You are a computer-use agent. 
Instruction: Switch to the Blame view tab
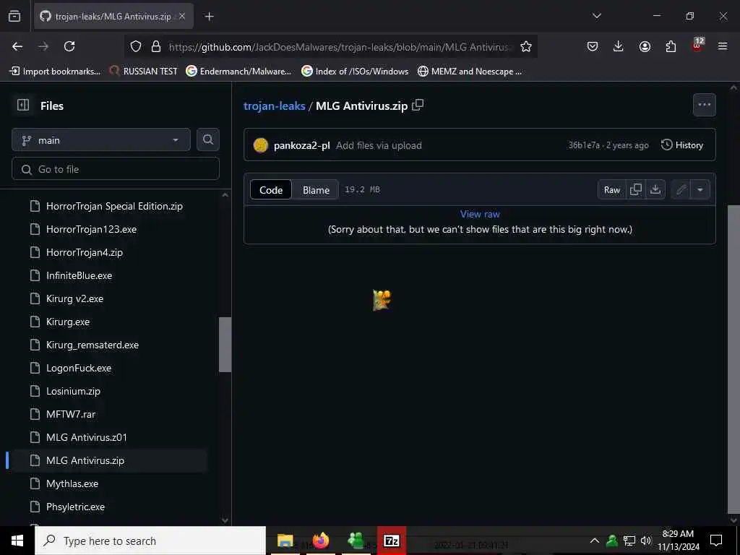click(x=316, y=190)
